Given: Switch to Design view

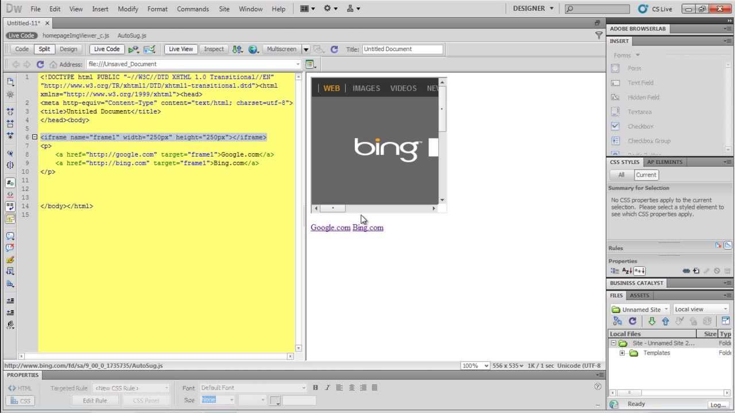Looking at the screenshot, I should 68,49.
